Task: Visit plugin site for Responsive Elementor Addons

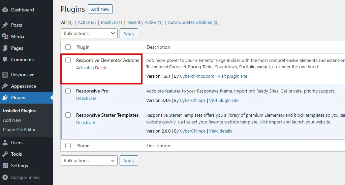Action: tap(232, 76)
